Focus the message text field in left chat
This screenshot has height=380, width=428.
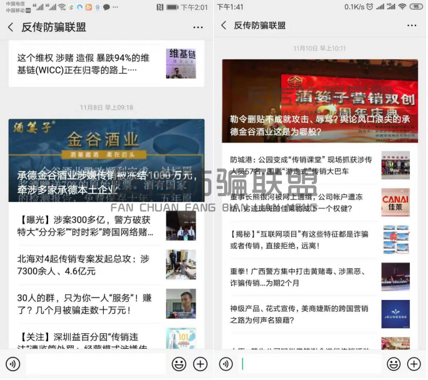[x=96, y=364]
